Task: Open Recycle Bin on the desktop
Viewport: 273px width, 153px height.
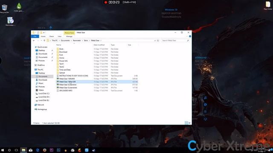Action: [x=5, y=9]
